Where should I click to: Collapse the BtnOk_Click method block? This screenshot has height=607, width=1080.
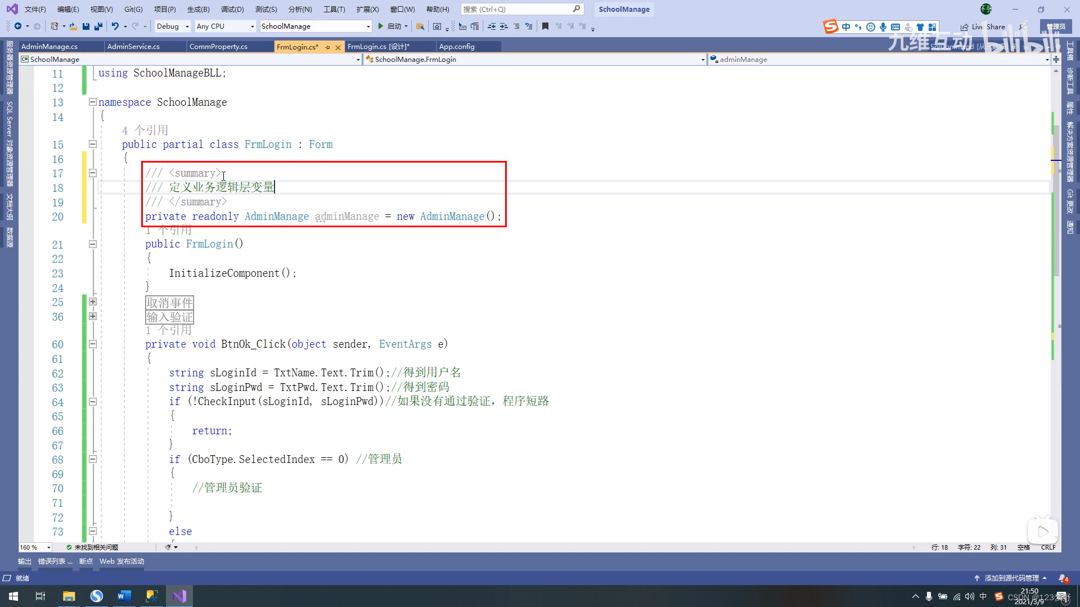93,344
